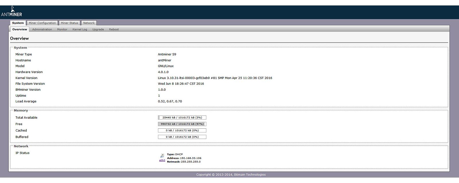The height and width of the screenshot is (183, 459).
Task: Click the Reboot sub-tab
Action: pos(114,29)
